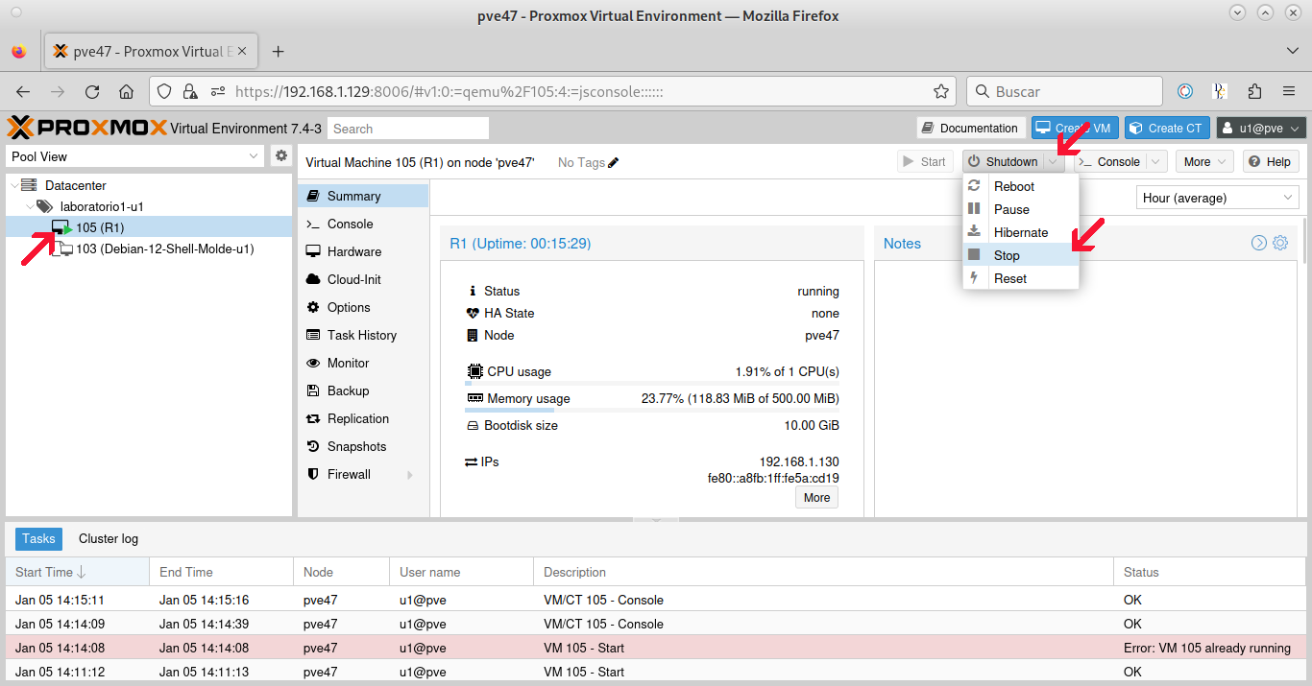Open a new browser tab with plus
Screen dimensions: 1312x686
(x=279, y=52)
